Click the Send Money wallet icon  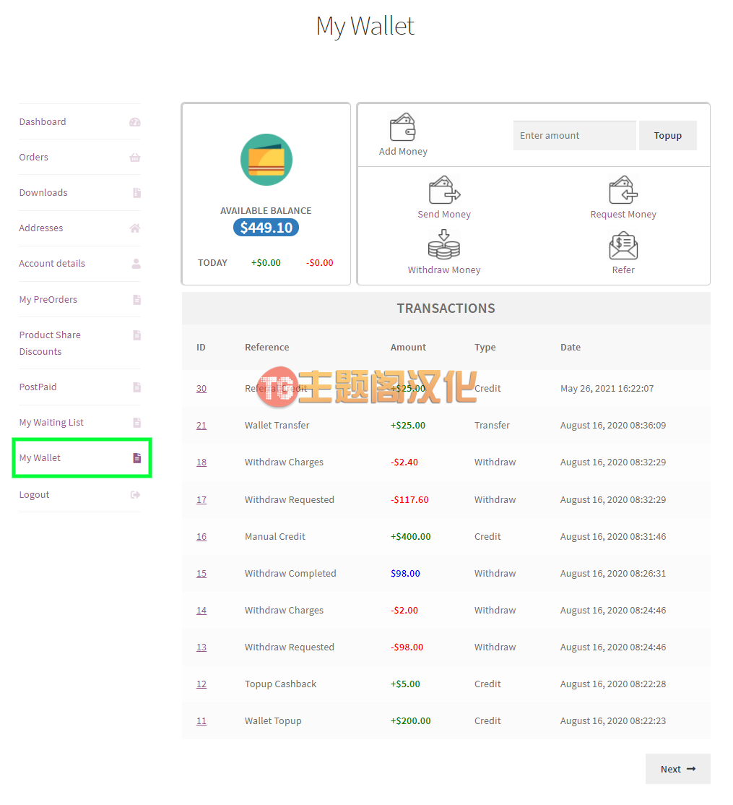(444, 190)
